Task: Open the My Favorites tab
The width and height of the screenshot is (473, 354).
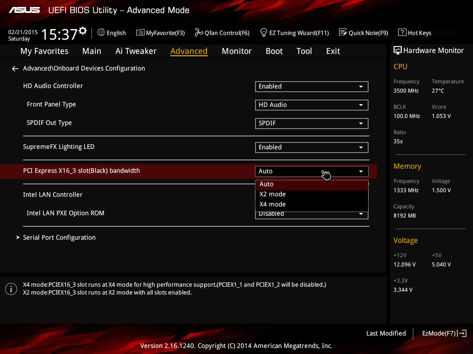Action: [44, 51]
